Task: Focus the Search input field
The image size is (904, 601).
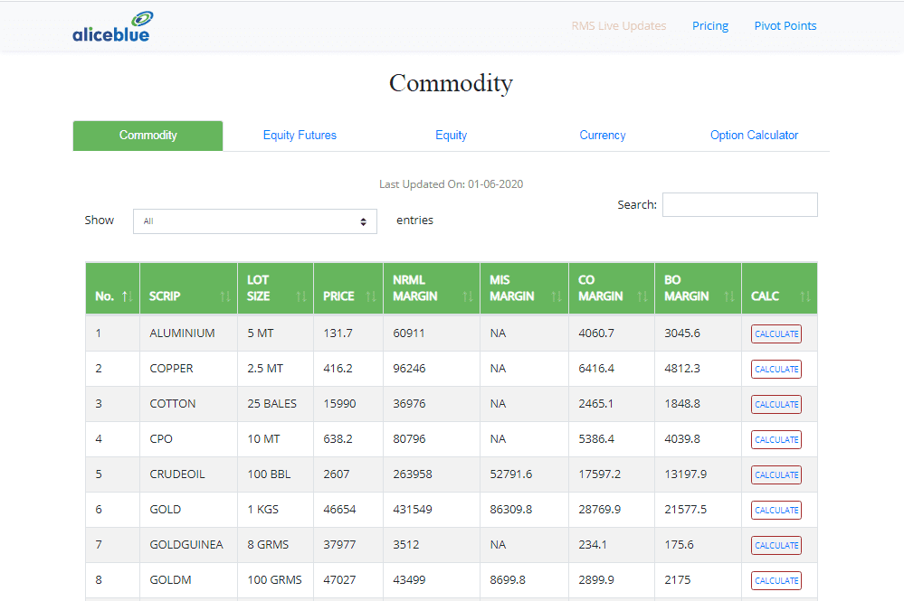Action: pyautogui.click(x=739, y=205)
